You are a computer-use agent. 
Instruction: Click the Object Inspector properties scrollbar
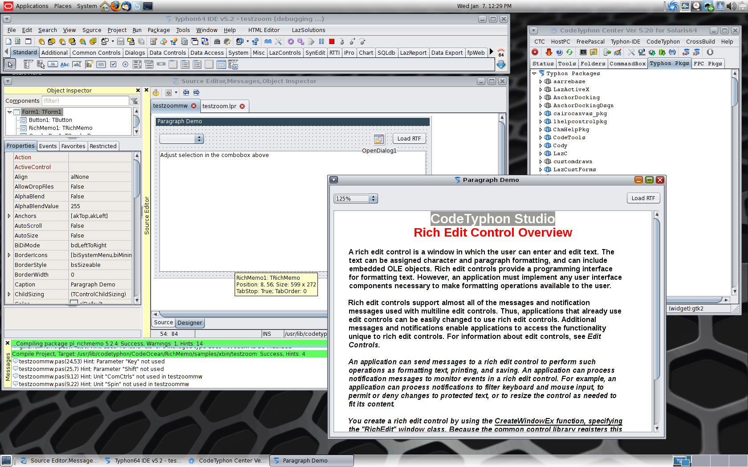[137, 228]
